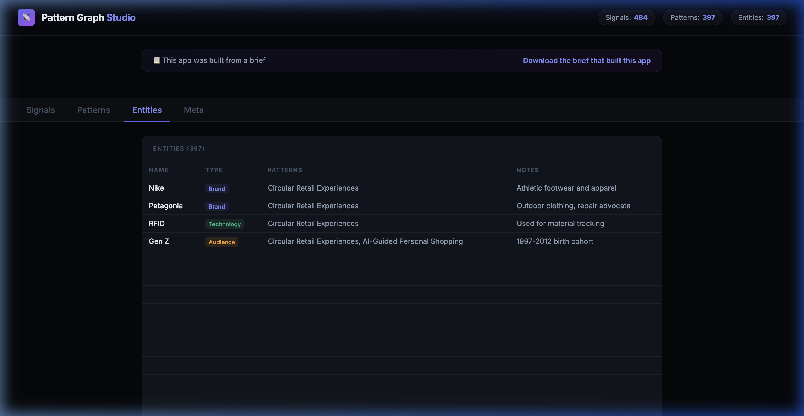Click the Gen Z entity name
This screenshot has height=416, width=804.
coord(159,241)
